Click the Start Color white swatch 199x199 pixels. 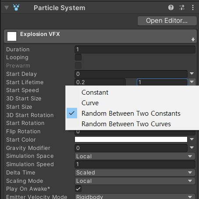pyautogui.click(x=131, y=139)
